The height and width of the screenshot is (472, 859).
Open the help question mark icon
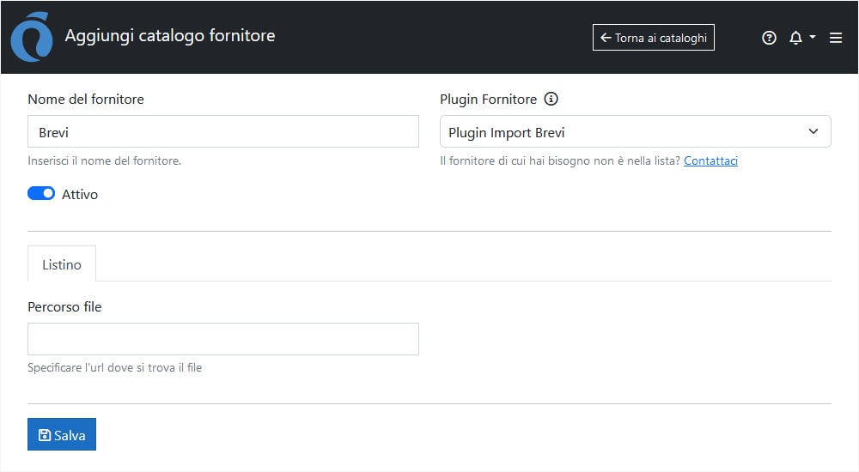pyautogui.click(x=769, y=38)
